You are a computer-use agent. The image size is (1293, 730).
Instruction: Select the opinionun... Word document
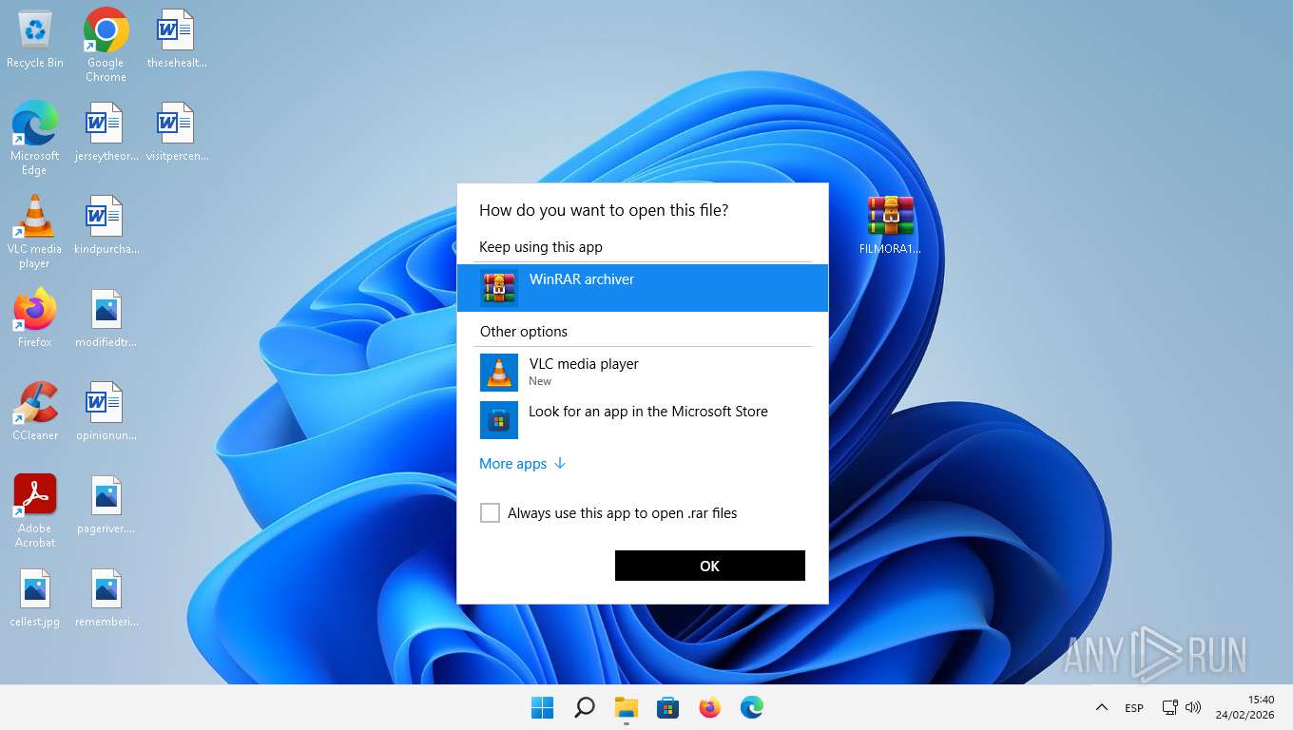(106, 413)
